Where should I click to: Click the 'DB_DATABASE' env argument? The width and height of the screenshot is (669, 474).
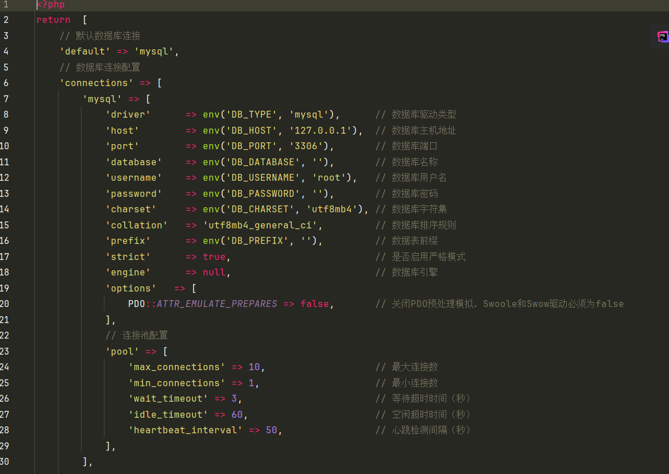(x=263, y=162)
